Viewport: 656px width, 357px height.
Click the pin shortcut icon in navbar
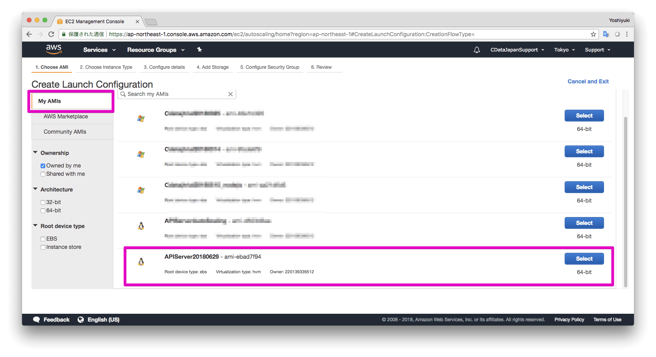tap(200, 50)
